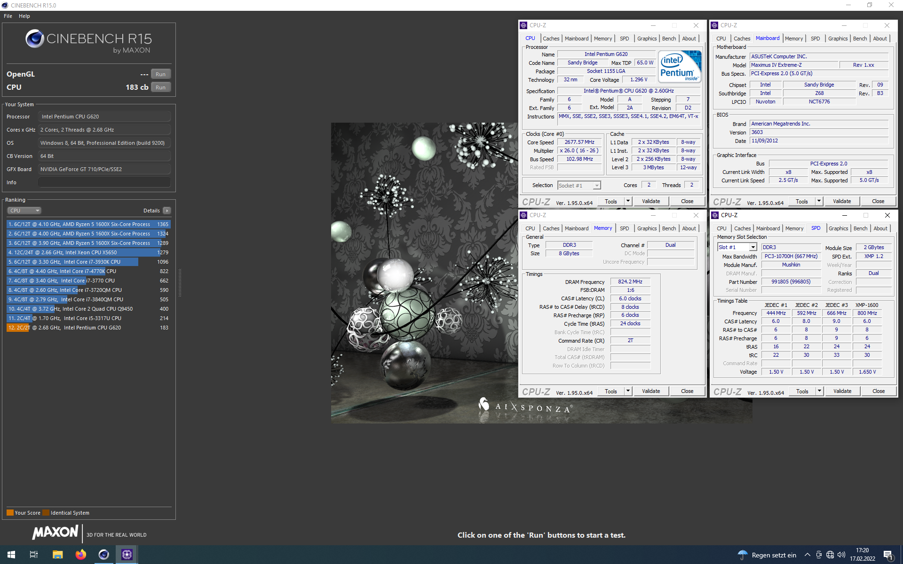Click Cinebench panel resize grip handle

click(x=180, y=282)
